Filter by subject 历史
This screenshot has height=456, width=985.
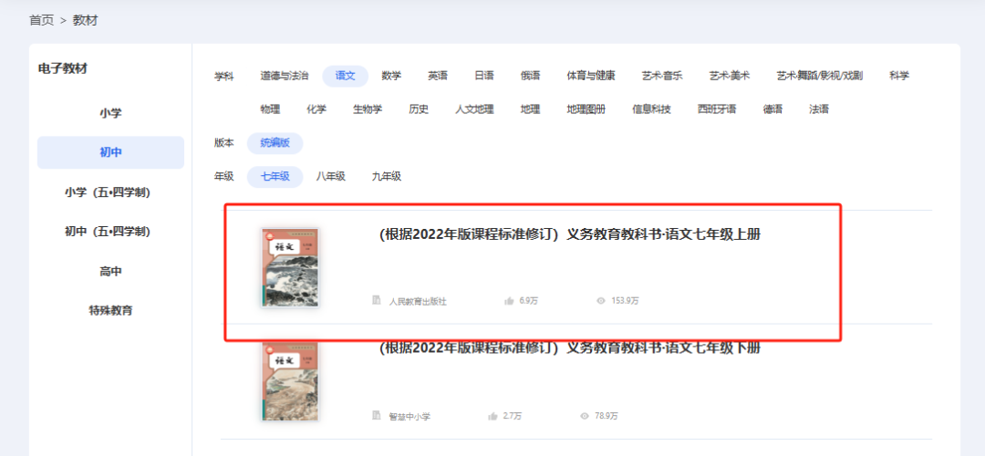click(419, 109)
